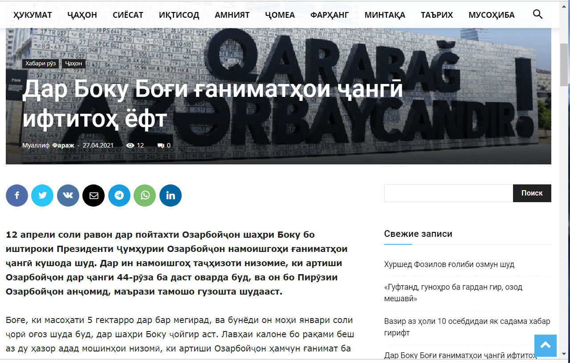Click the Ҷаҳон category tag on image
The image size is (570, 363).
pos(73,64)
